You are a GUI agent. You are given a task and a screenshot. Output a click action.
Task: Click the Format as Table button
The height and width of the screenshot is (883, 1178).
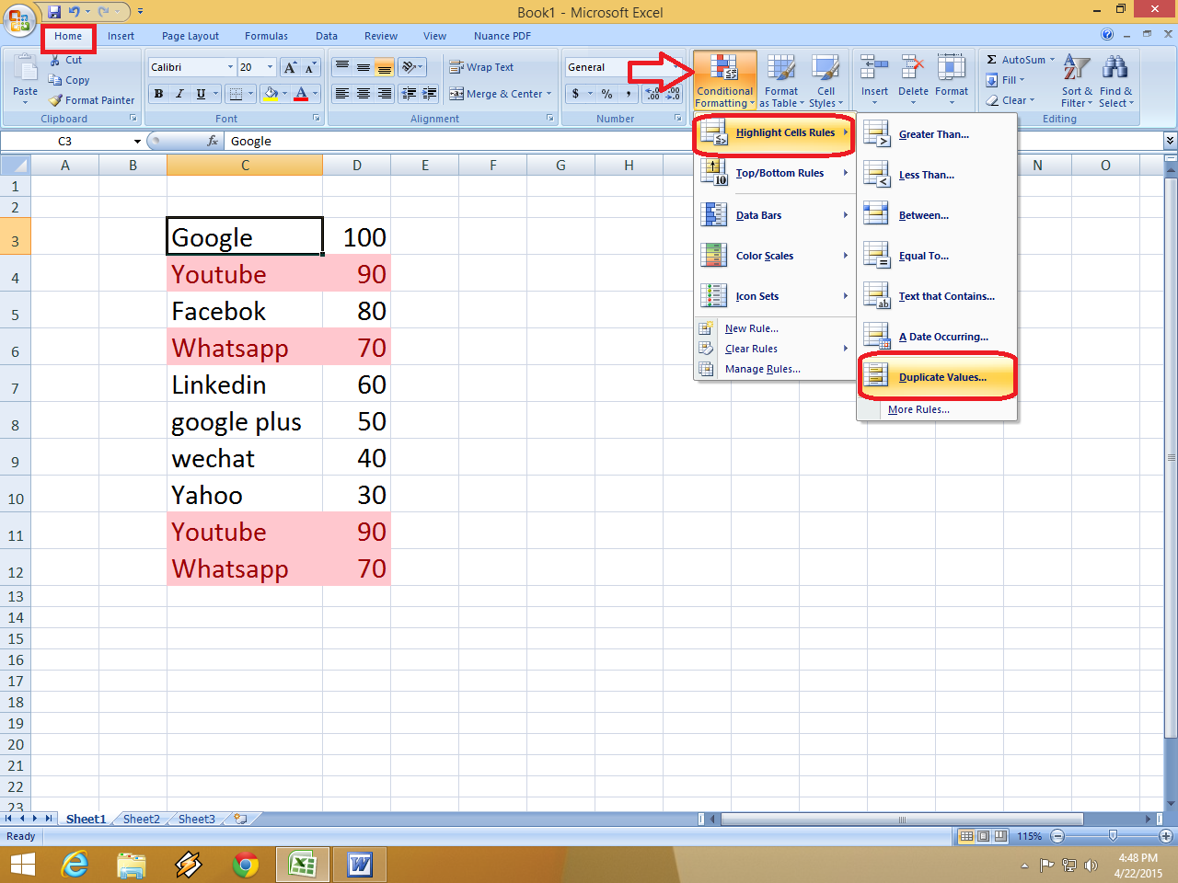(x=781, y=81)
